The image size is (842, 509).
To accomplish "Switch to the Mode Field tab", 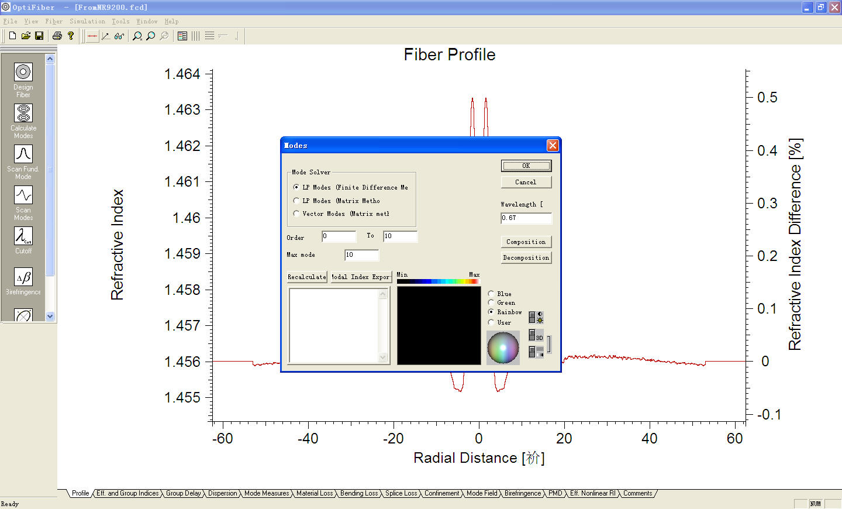I will [482, 493].
